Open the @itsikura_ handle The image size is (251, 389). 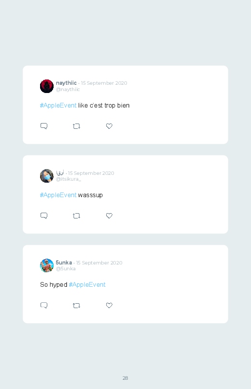tap(69, 179)
